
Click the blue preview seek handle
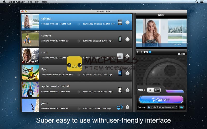150,52
